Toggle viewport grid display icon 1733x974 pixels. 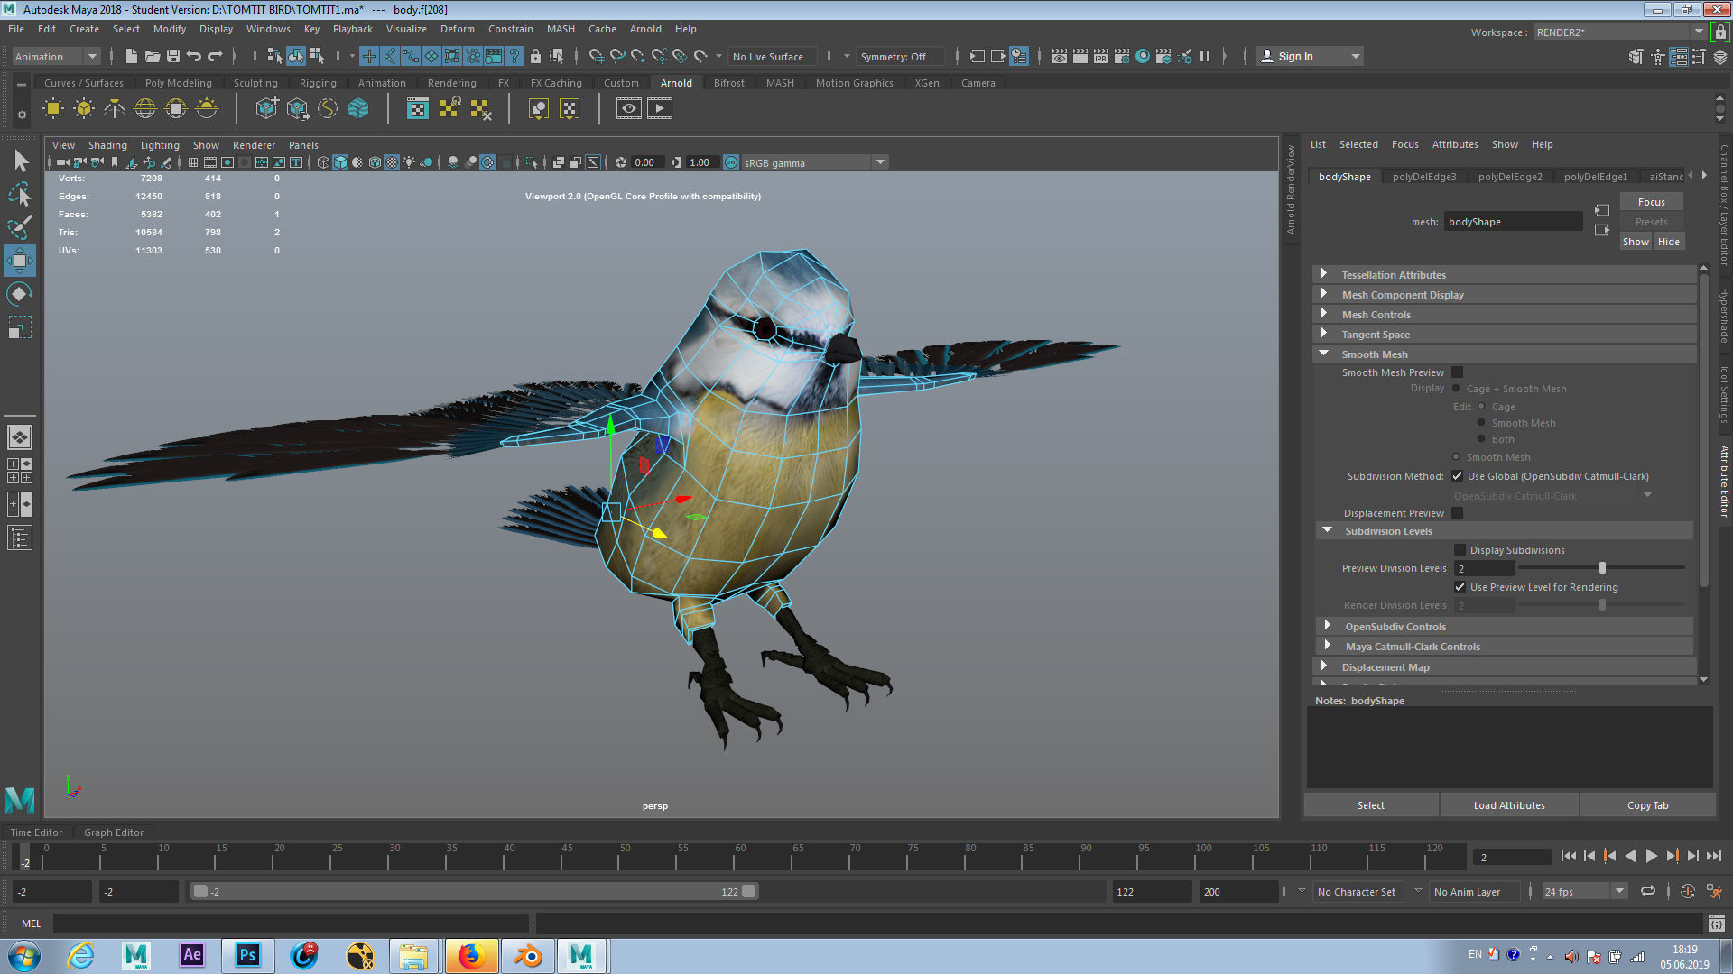(193, 162)
